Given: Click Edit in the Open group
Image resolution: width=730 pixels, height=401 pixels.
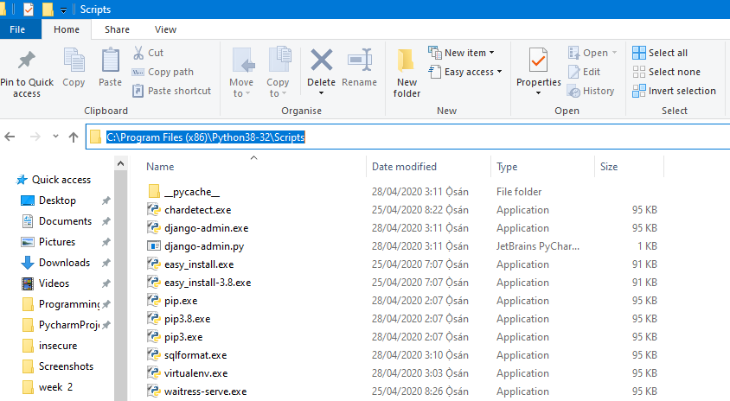Looking at the screenshot, I should tap(585, 72).
